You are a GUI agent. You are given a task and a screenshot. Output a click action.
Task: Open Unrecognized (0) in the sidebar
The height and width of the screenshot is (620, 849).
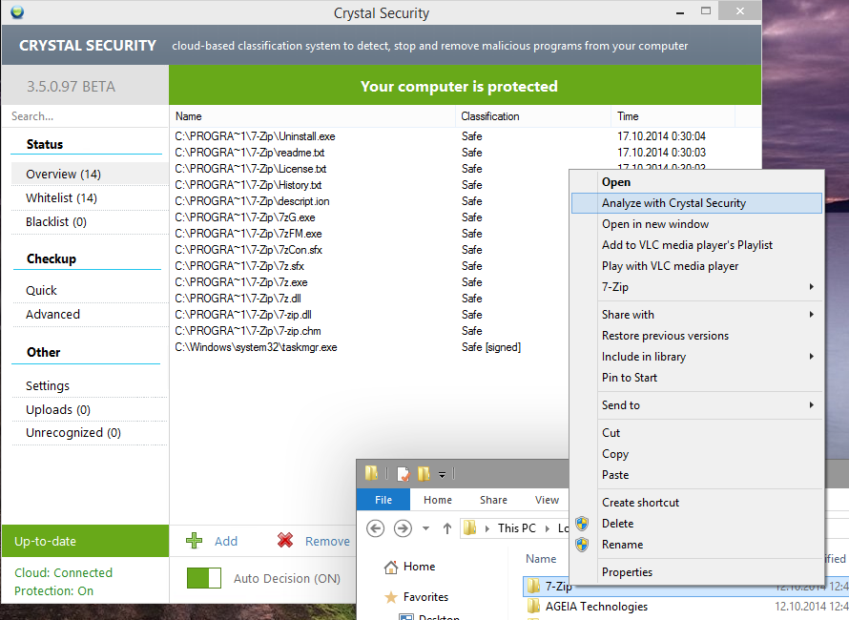pyautogui.click(x=90, y=433)
